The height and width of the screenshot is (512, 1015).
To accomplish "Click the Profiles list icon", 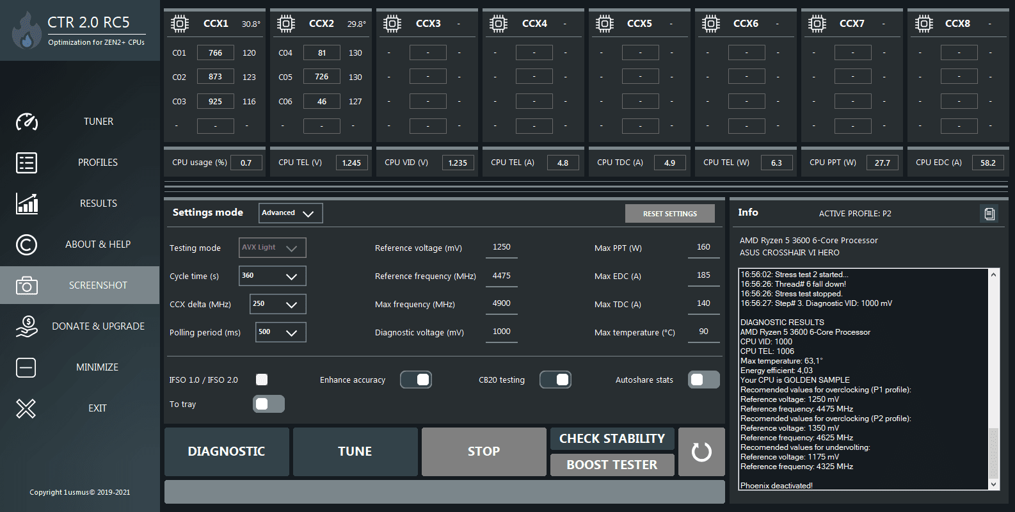I will [x=26, y=163].
